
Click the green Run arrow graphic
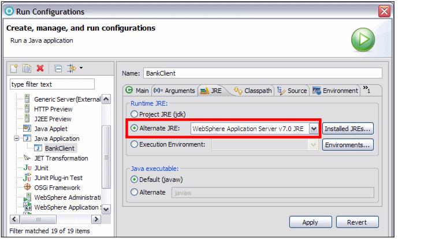click(x=363, y=40)
